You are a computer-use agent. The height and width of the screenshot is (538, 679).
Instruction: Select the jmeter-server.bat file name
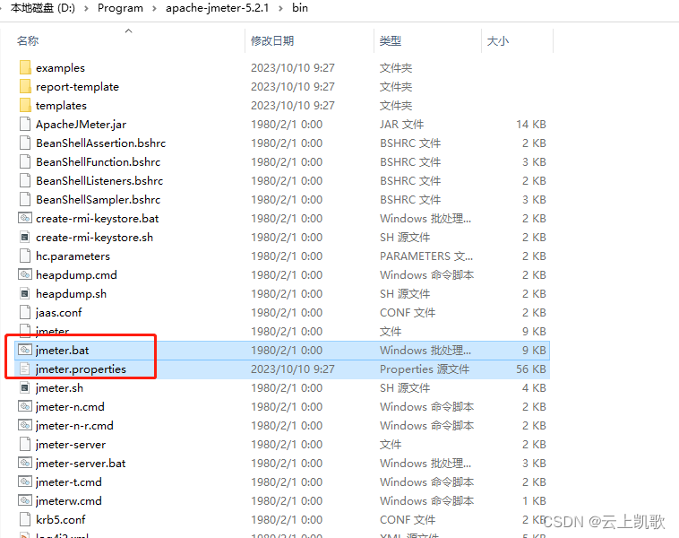(x=81, y=464)
